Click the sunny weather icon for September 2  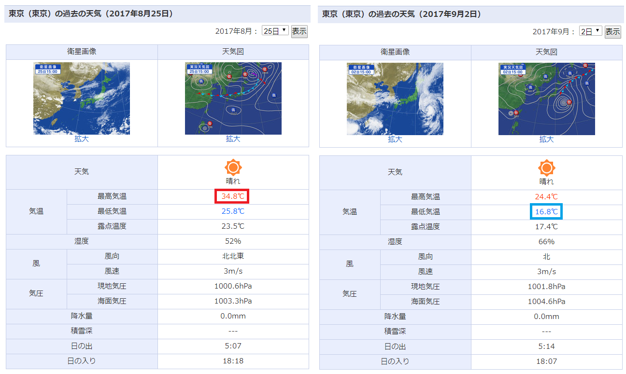pos(546,168)
